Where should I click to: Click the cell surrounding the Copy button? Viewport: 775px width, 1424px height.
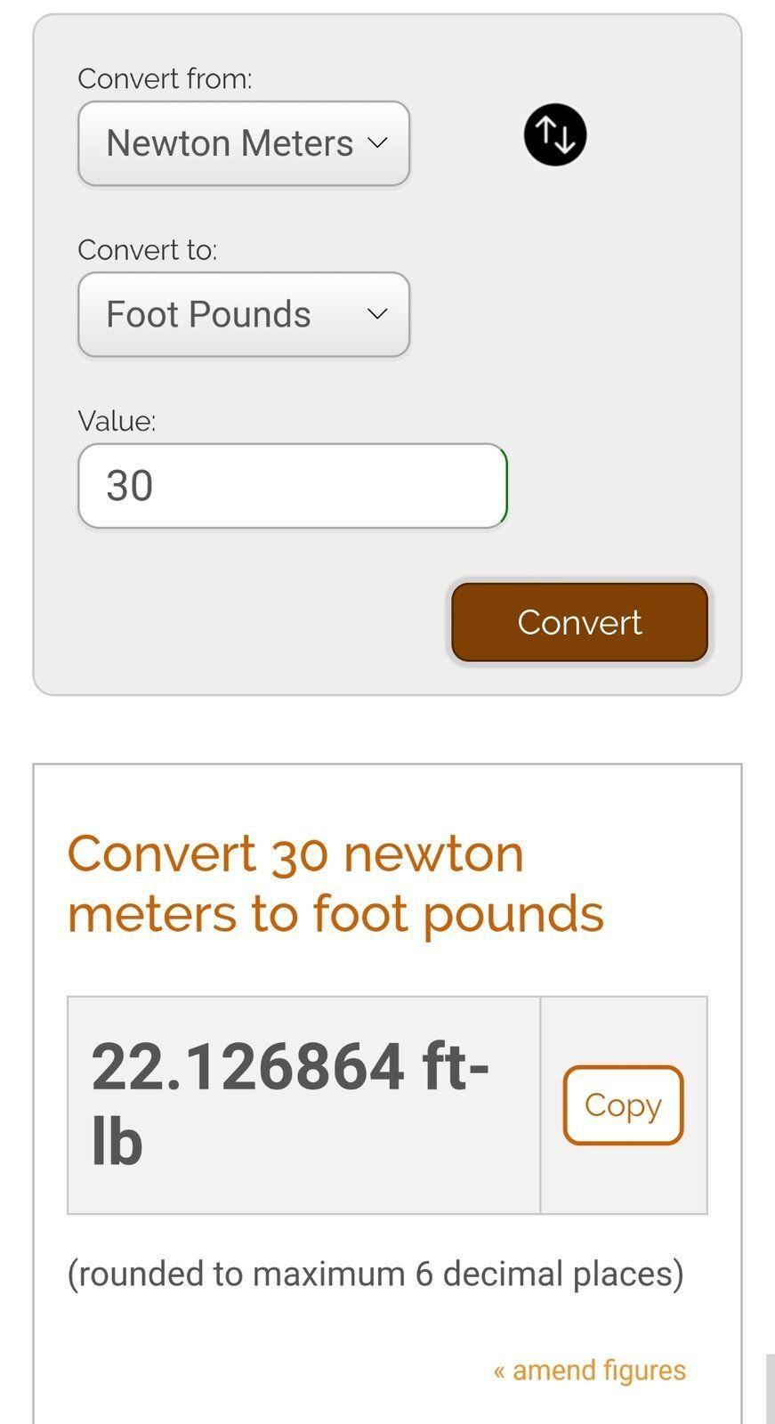pos(624,1105)
